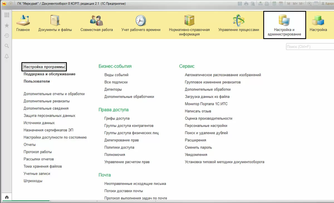Open Поиск и удаление дублей

click(x=206, y=133)
